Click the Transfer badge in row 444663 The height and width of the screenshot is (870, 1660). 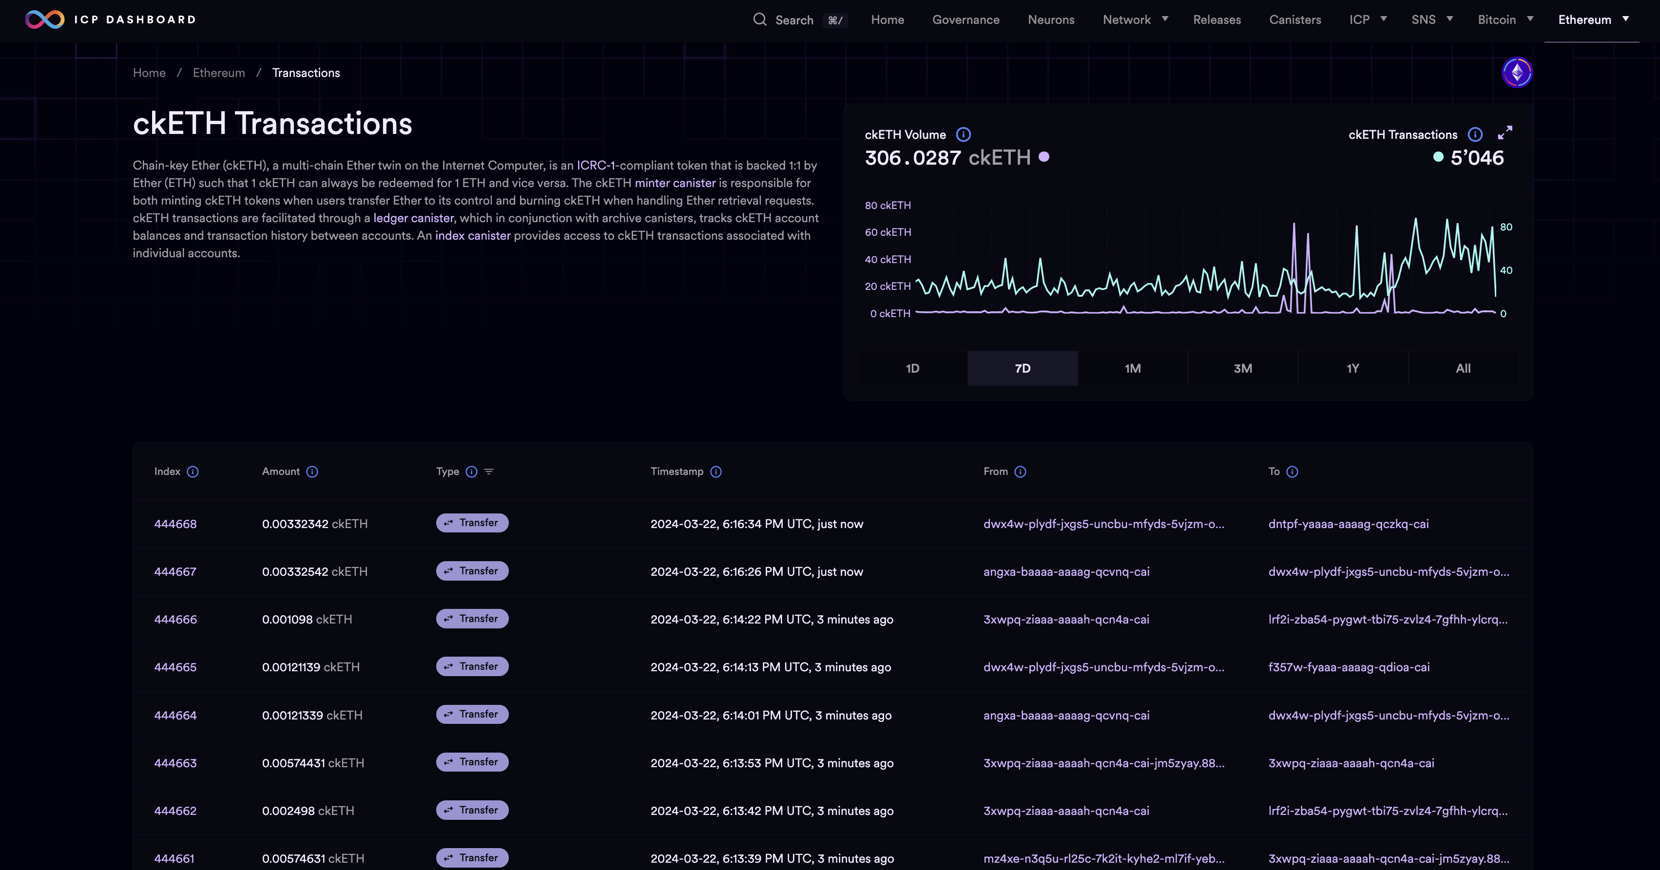point(472,762)
